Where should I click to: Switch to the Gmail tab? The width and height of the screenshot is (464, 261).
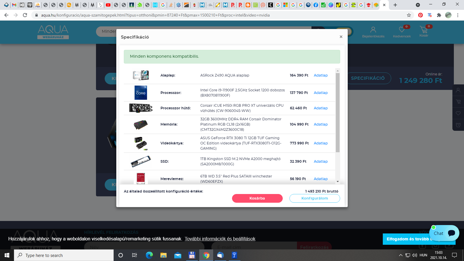14,5
